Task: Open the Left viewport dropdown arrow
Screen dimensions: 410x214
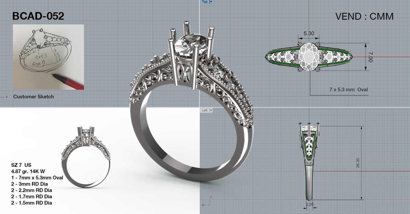Action: click(211, 110)
